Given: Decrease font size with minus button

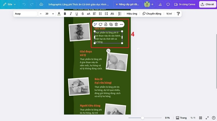Looking at the screenshot, I should pos(41,14).
